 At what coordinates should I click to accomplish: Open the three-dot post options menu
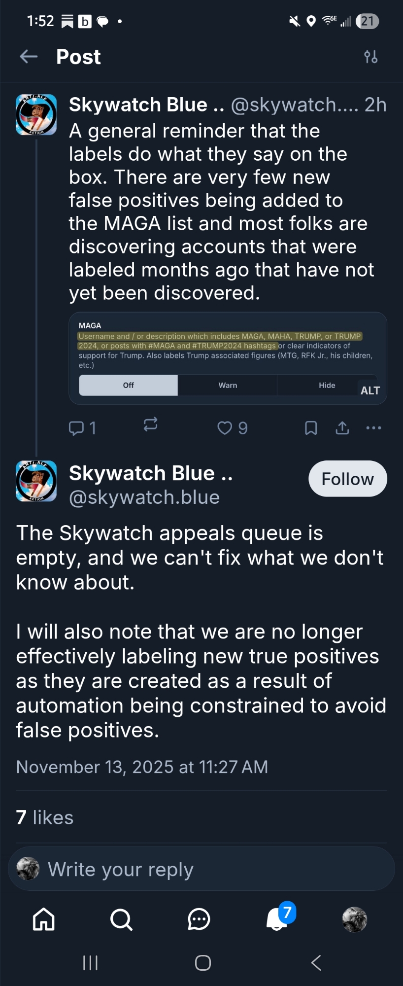pyautogui.click(x=373, y=428)
